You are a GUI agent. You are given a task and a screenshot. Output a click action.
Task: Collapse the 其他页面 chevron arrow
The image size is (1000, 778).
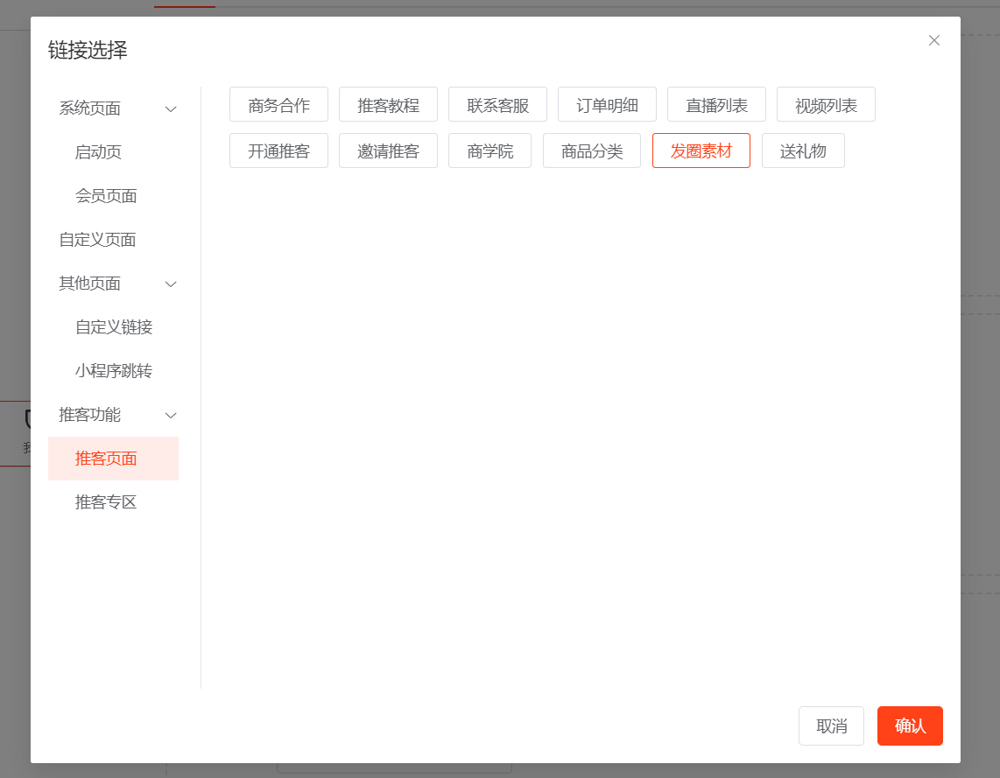(x=172, y=284)
